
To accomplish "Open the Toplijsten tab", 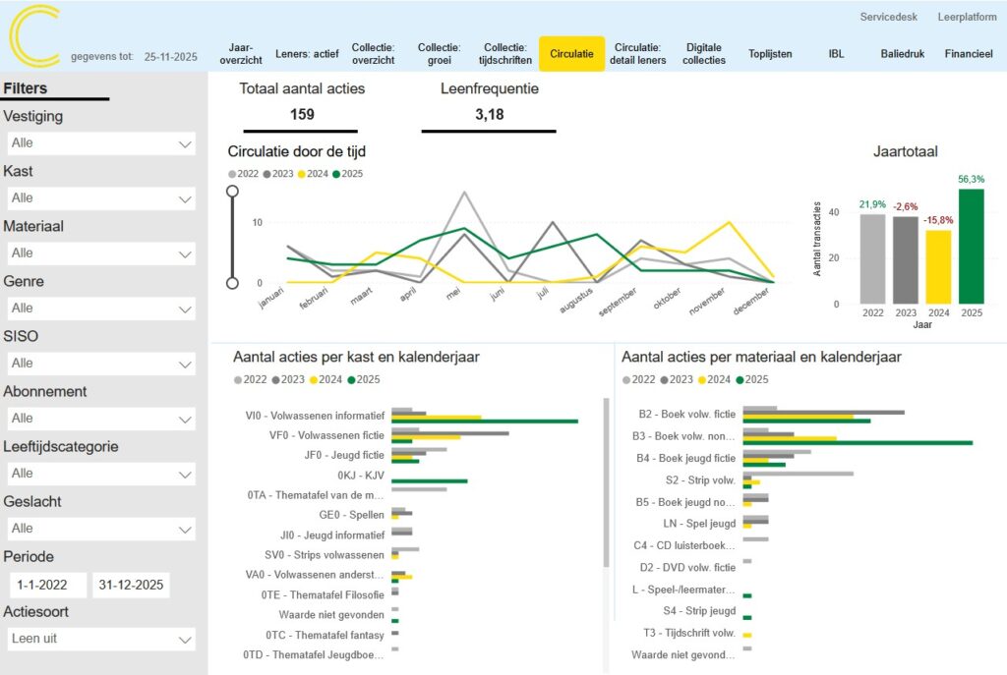I will pyautogui.click(x=769, y=54).
